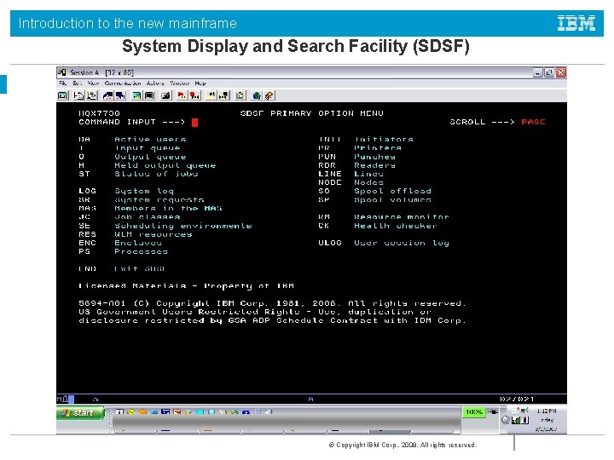Image resolution: width=614 pixels, height=460 pixels.
Task: Open the Edit menu
Action: click(77, 83)
